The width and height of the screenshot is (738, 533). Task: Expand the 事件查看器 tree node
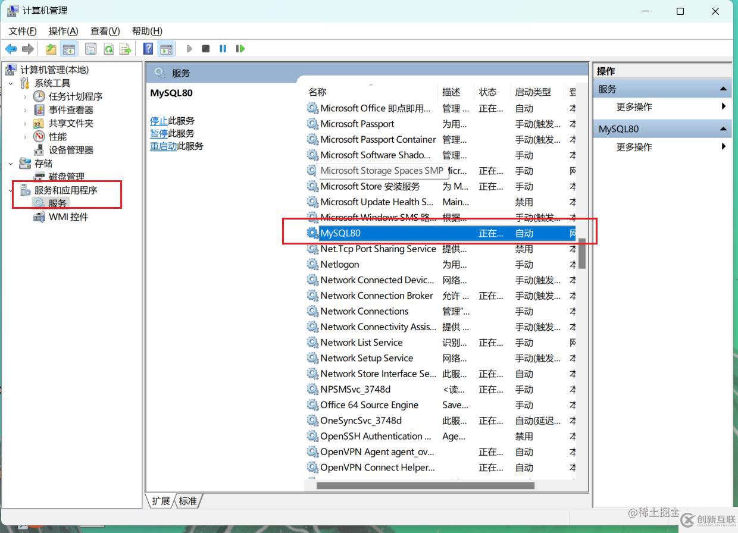tap(24, 110)
